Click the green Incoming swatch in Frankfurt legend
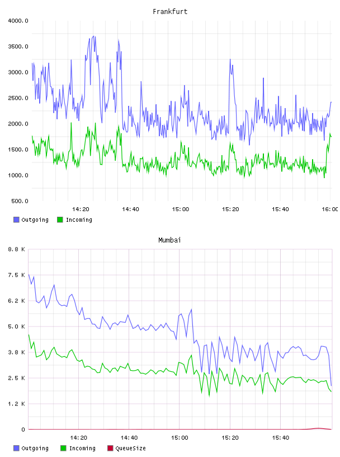340x457 pixels. pos(60,220)
